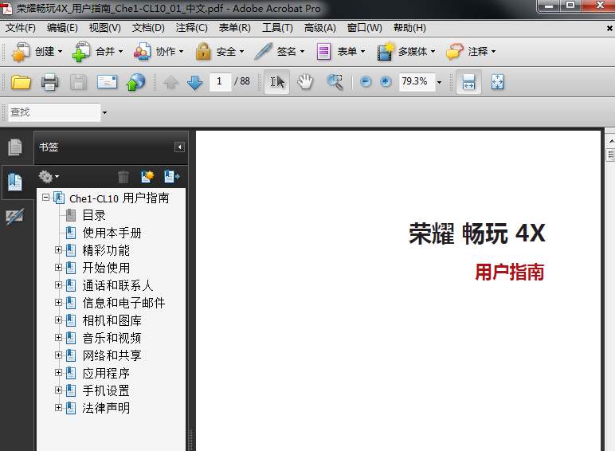Close the document with menu bar X
Viewport: 615px width, 451px height.
click(x=609, y=28)
